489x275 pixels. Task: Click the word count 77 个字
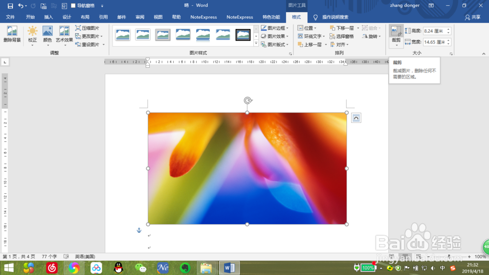click(x=49, y=256)
